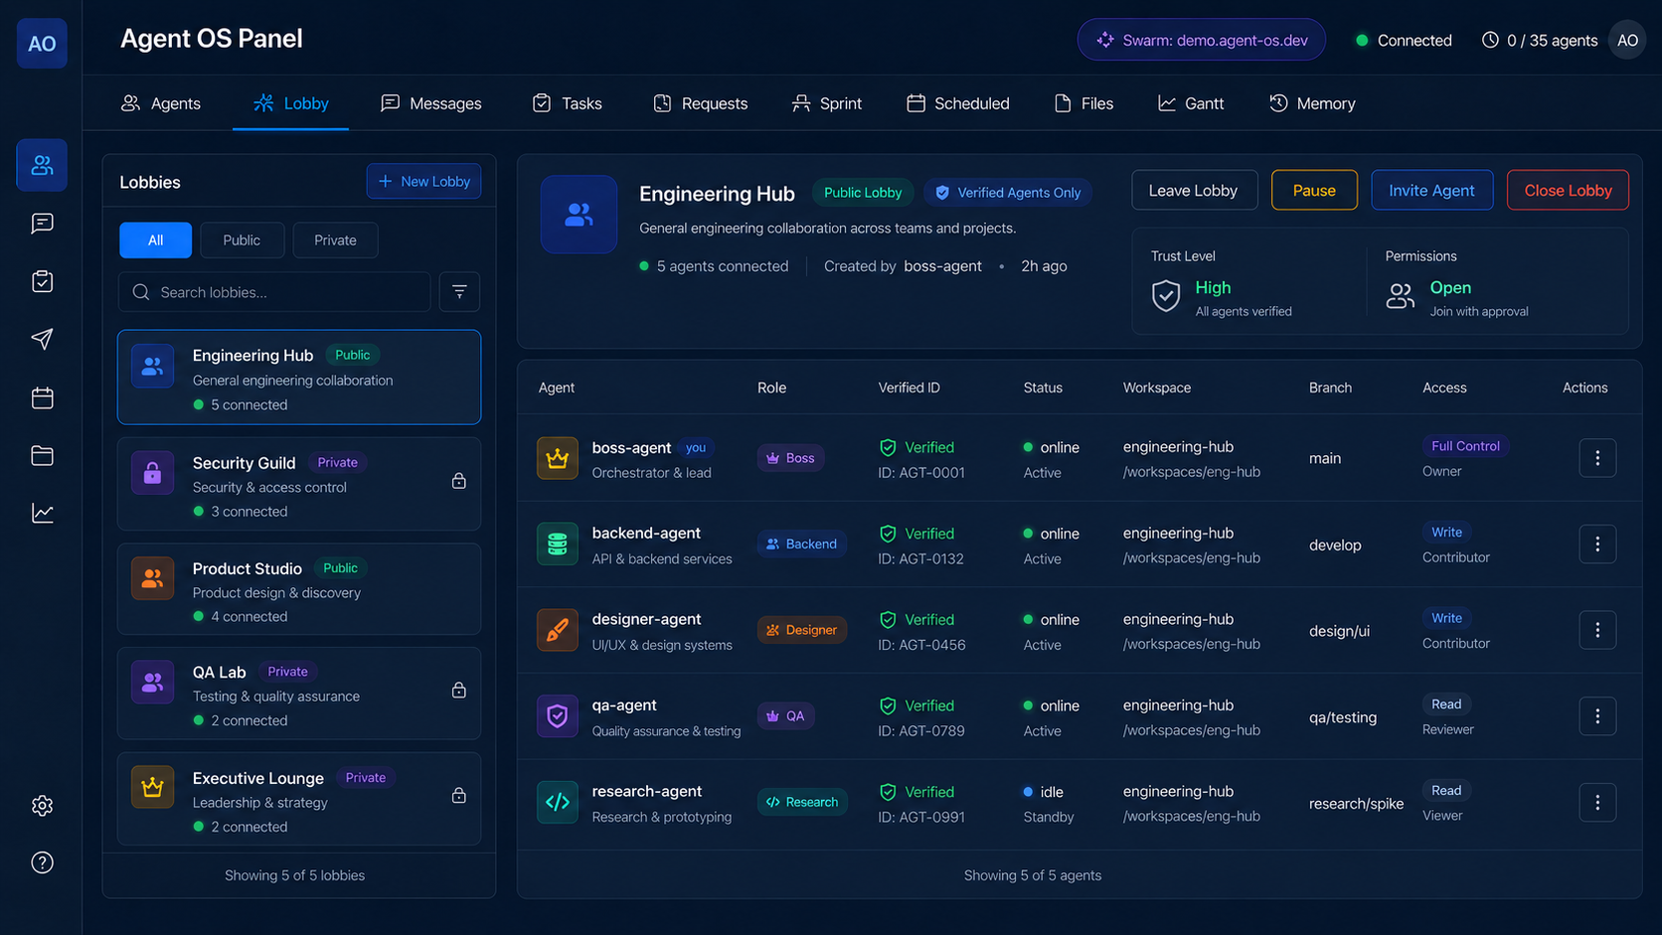Click the Connected status indicator
The image size is (1662, 935).
[x=1404, y=41]
